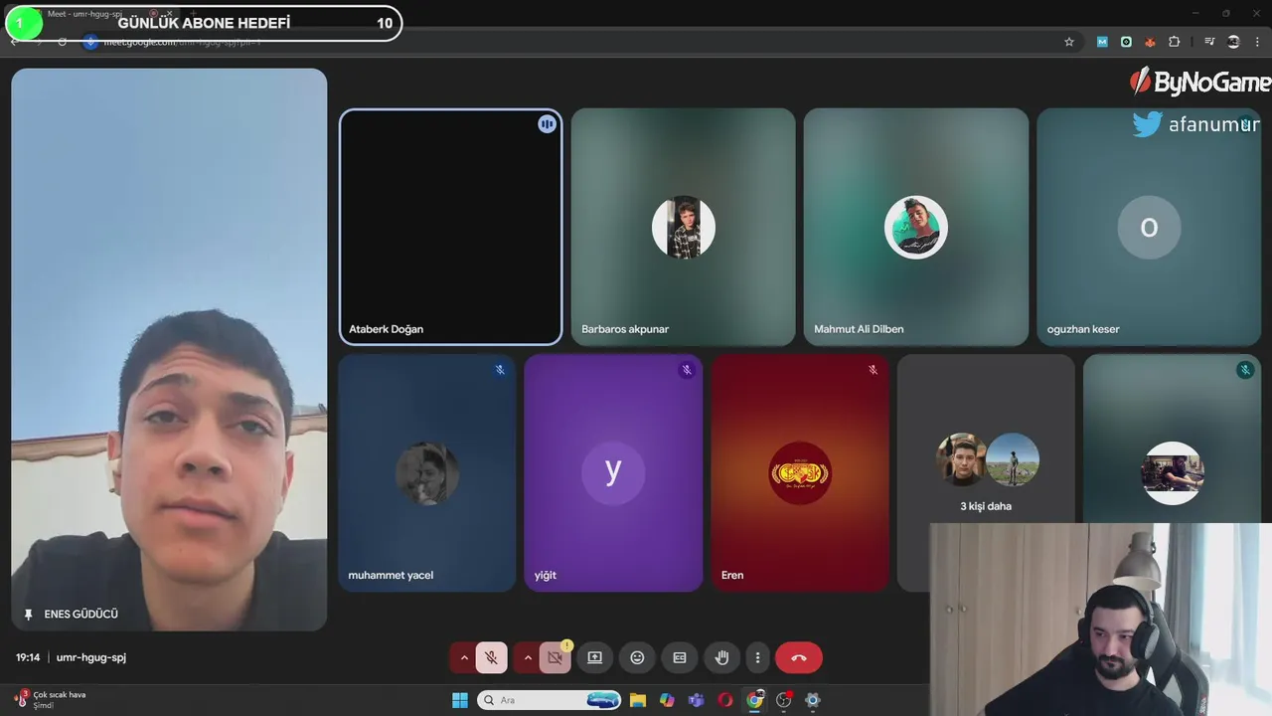
Task: Open the media controls toolbar icon
Action: coord(1209,42)
